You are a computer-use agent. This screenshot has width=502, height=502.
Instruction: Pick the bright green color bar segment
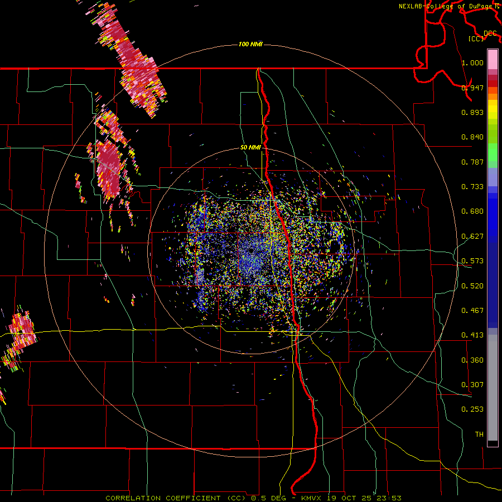493,152
